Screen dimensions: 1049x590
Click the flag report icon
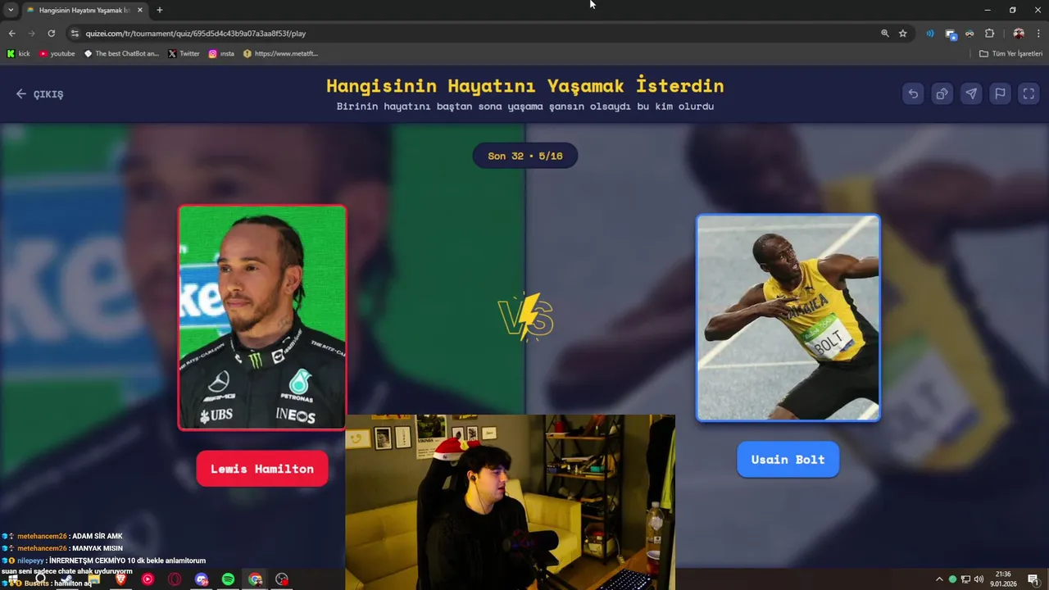click(x=1000, y=93)
